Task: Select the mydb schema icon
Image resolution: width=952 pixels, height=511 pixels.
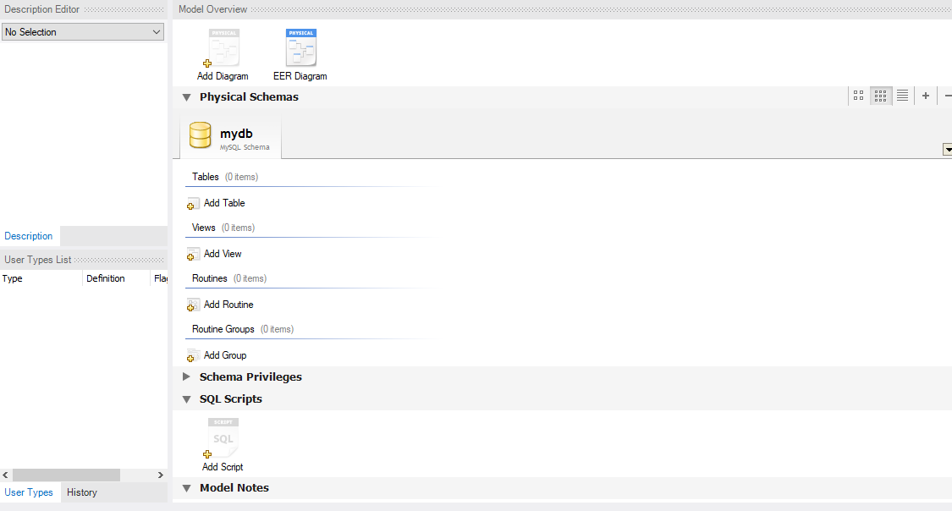Action: point(201,135)
